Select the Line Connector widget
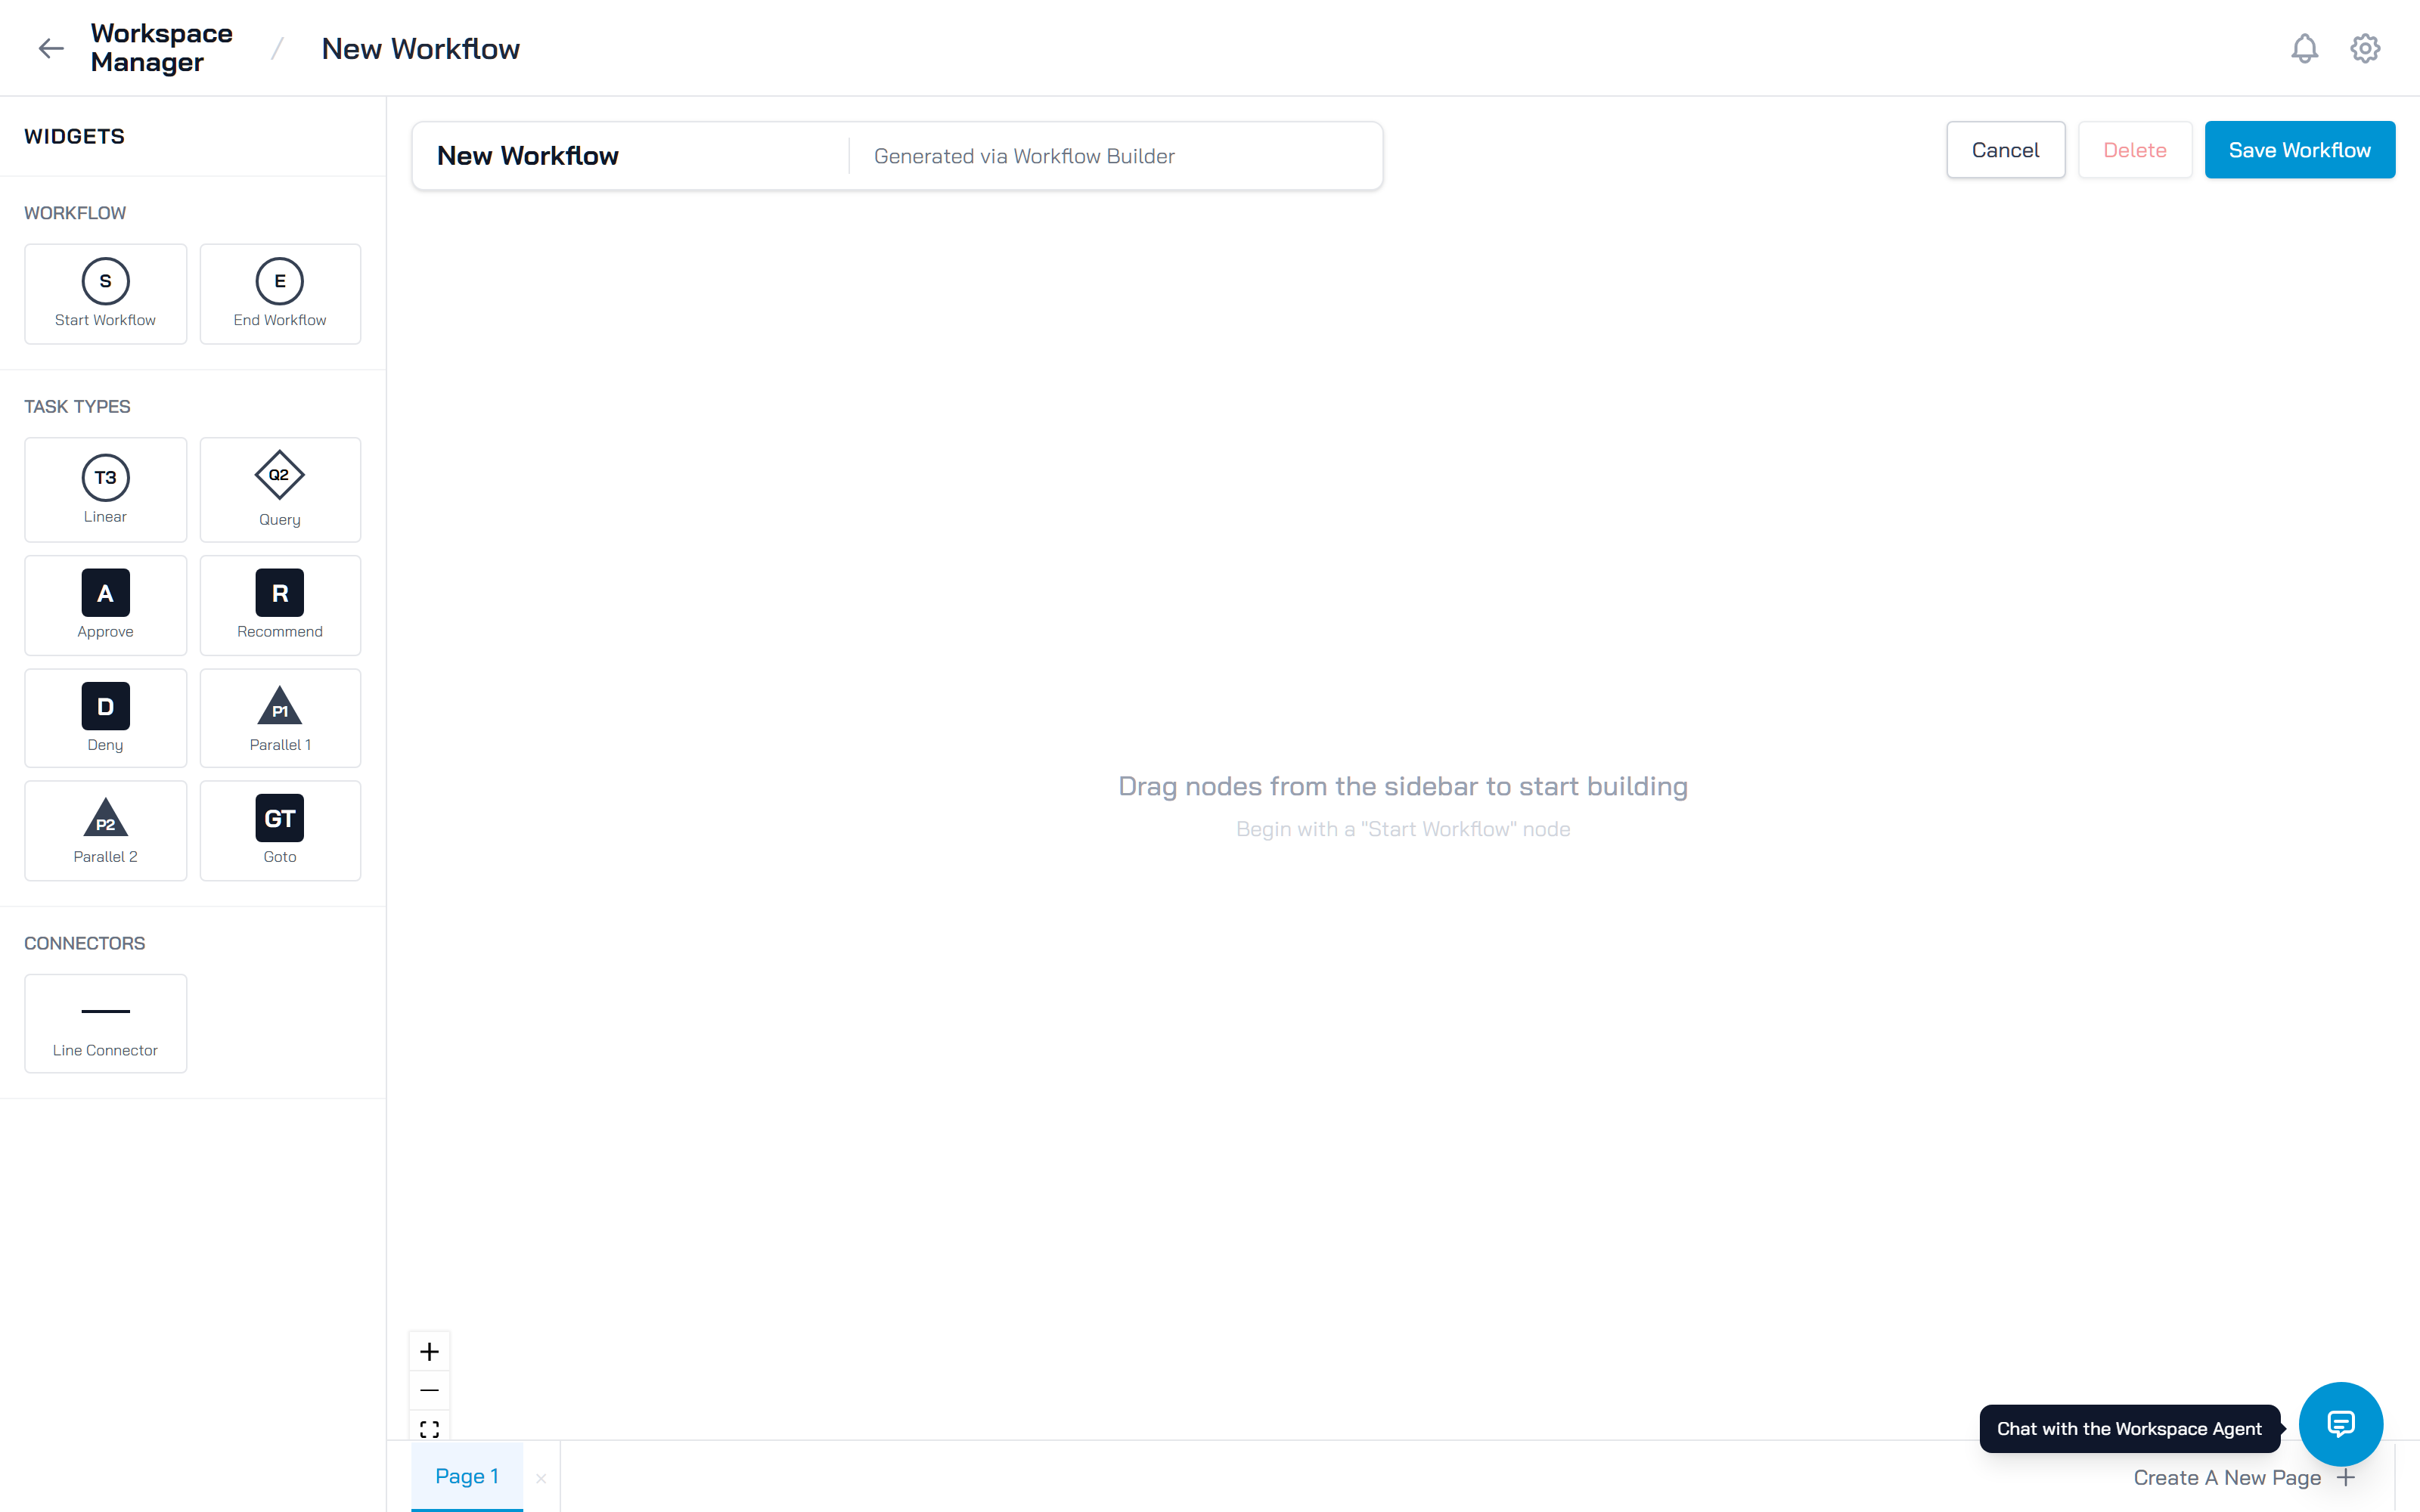Viewport: 2420px width, 1512px height. (x=105, y=1024)
